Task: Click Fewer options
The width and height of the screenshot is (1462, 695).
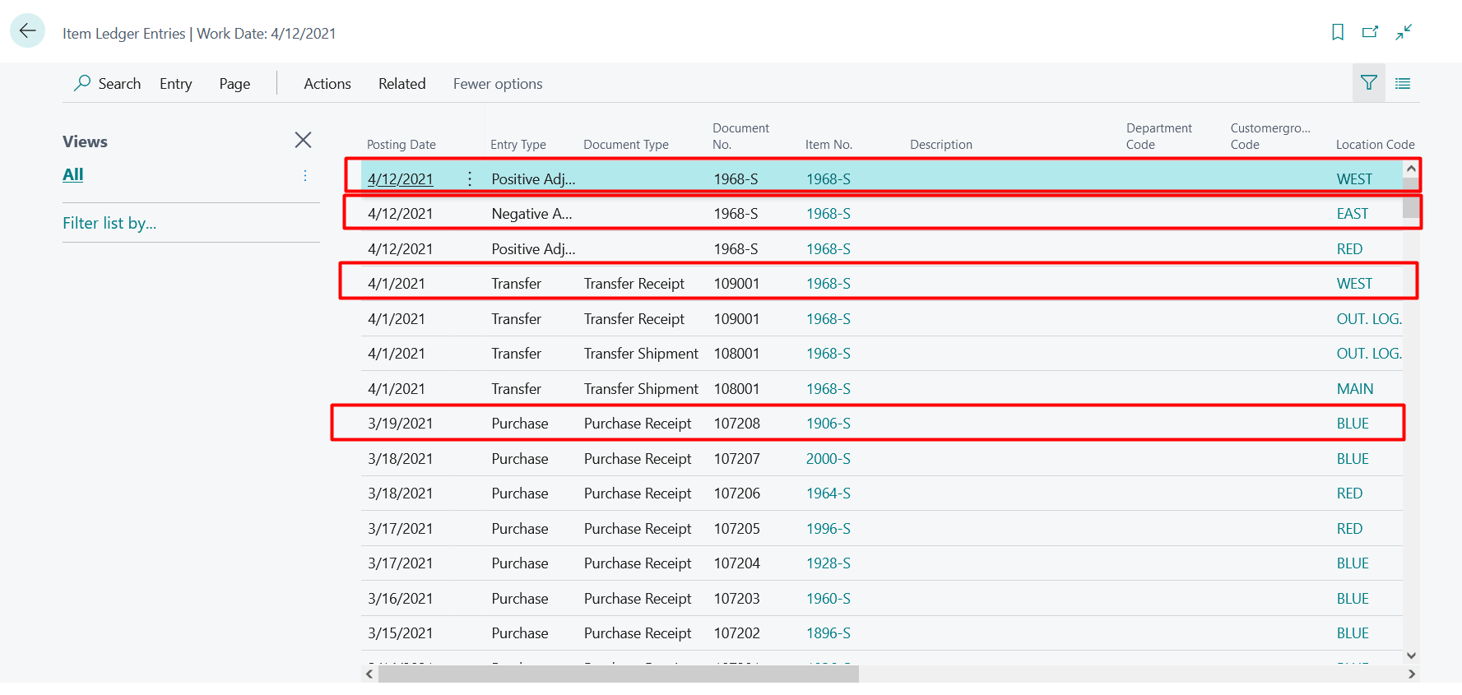Action: [x=498, y=83]
